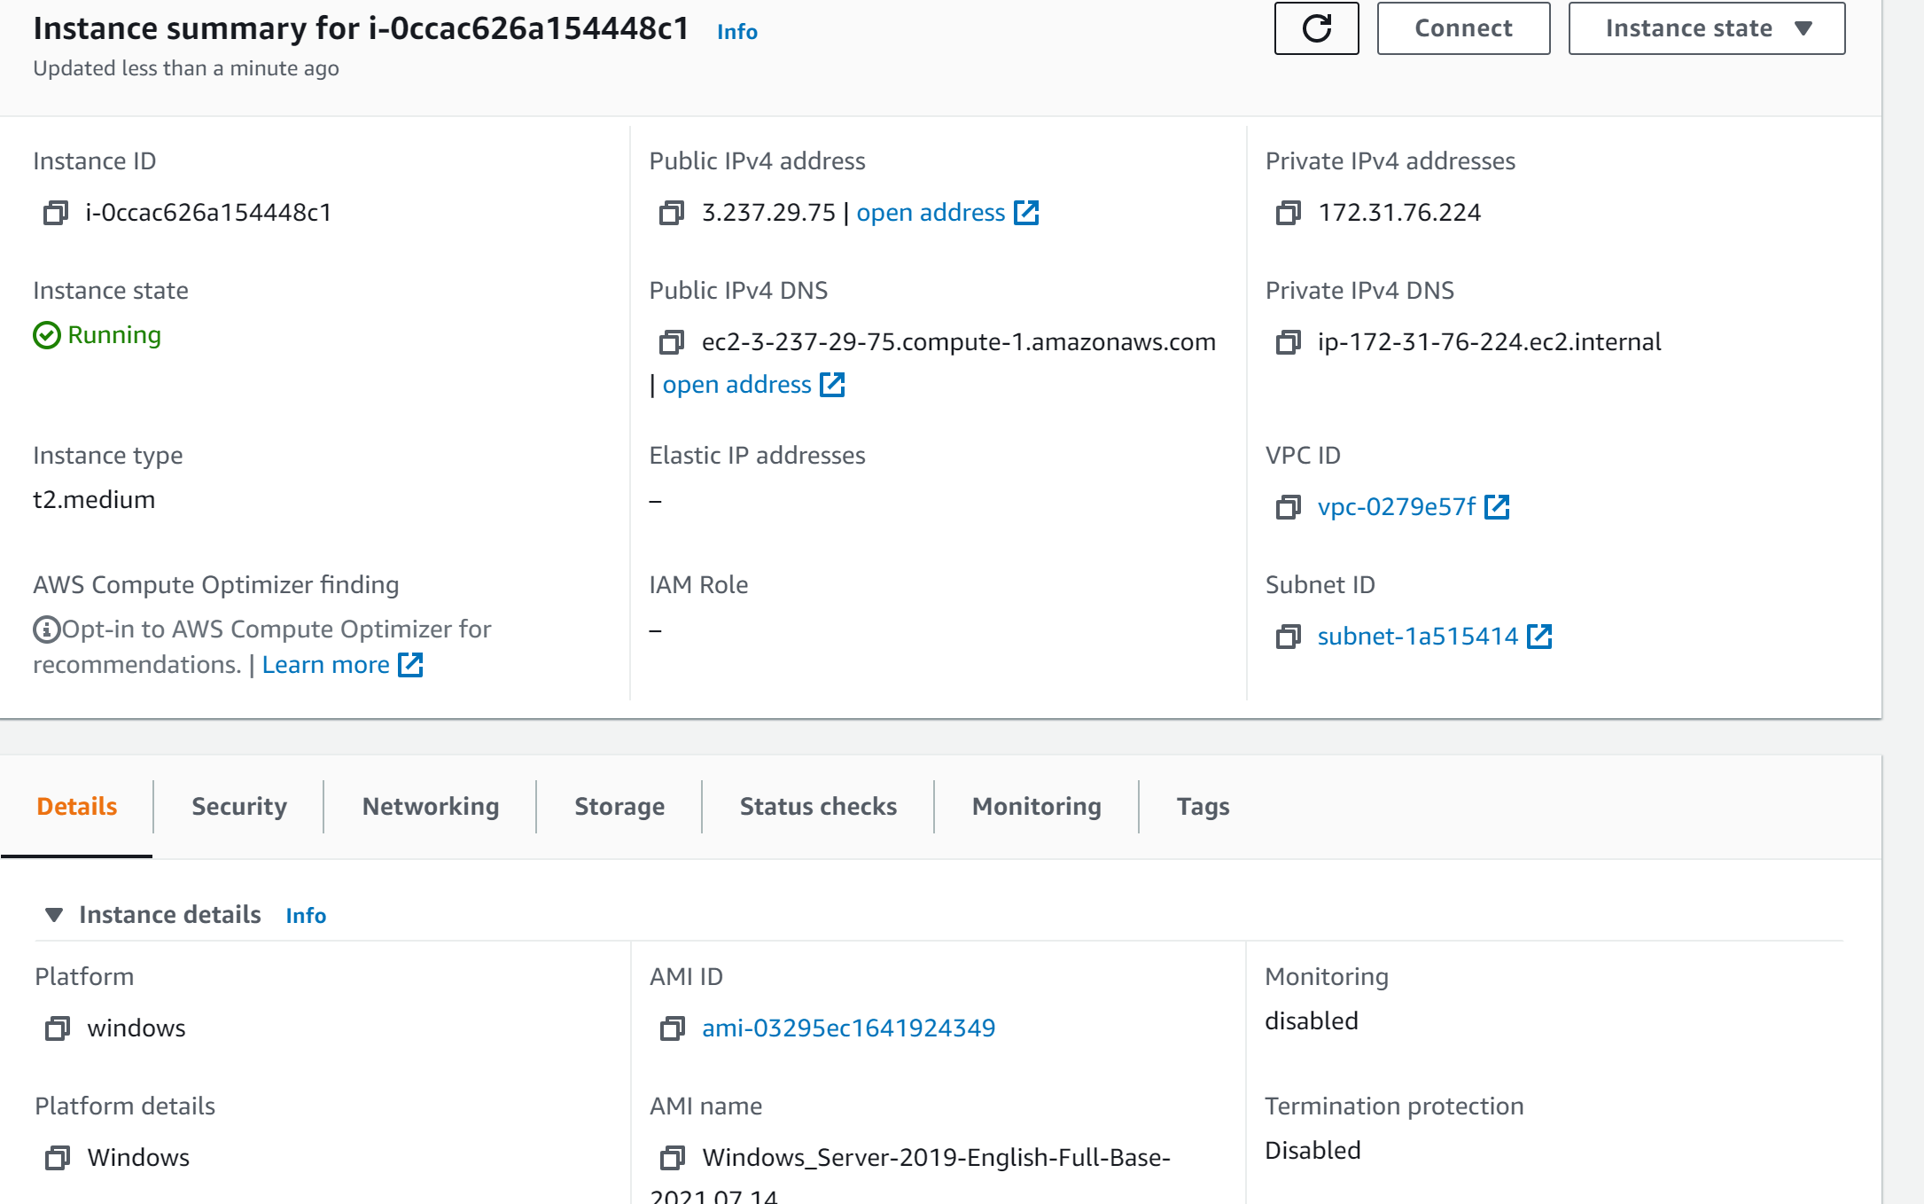Click the 'Updated less than a minute ago' text

[x=186, y=68]
